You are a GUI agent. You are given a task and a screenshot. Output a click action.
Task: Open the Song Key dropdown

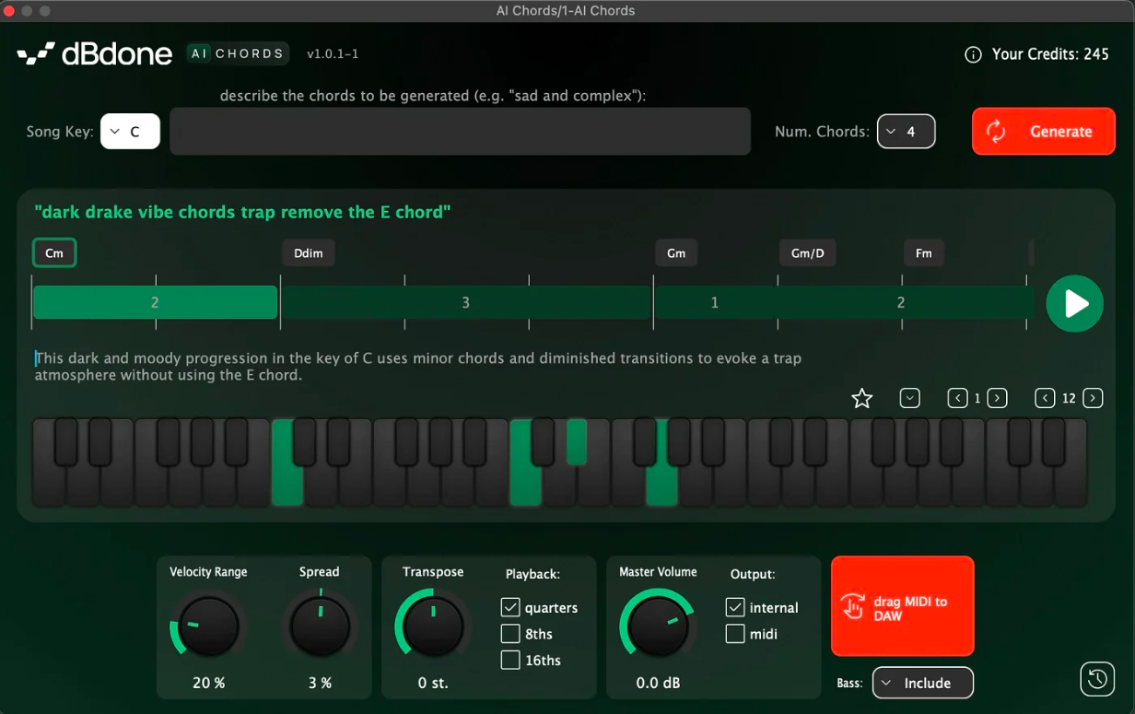(130, 132)
